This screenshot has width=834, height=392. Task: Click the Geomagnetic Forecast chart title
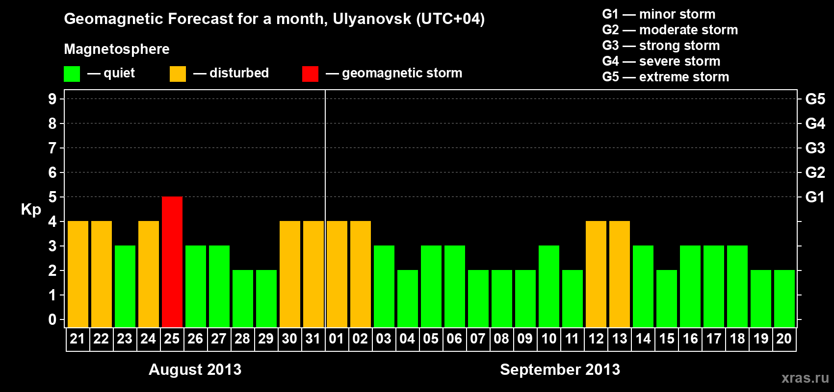(x=274, y=19)
